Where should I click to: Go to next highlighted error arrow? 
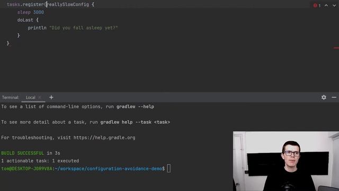(334, 5)
